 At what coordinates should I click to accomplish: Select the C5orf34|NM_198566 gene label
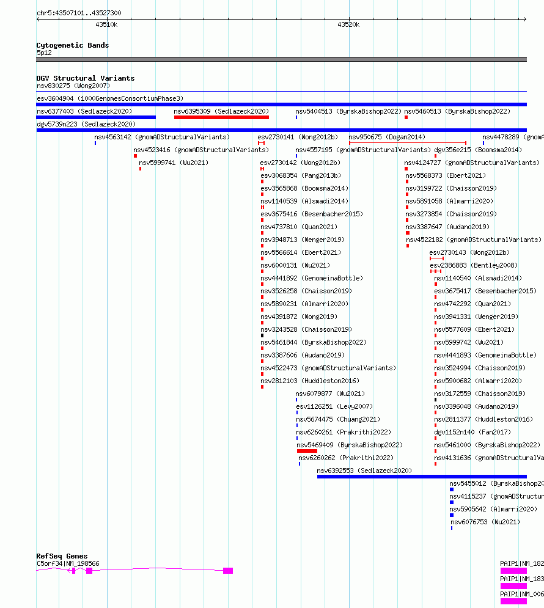(68, 563)
